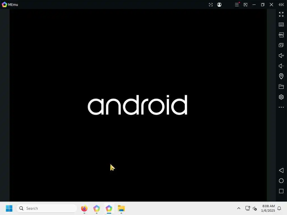Open Firefox from the taskbar
This screenshot has height=215, width=287.
[84, 208]
